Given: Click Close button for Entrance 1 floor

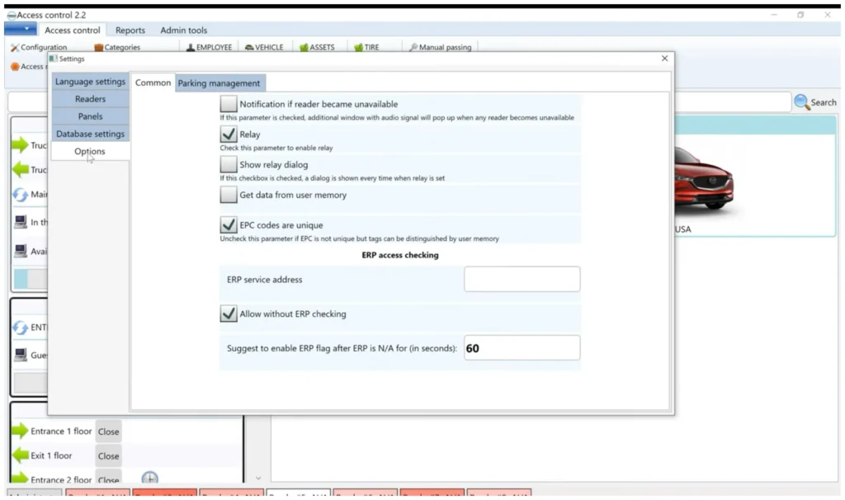Looking at the screenshot, I should click(x=108, y=431).
